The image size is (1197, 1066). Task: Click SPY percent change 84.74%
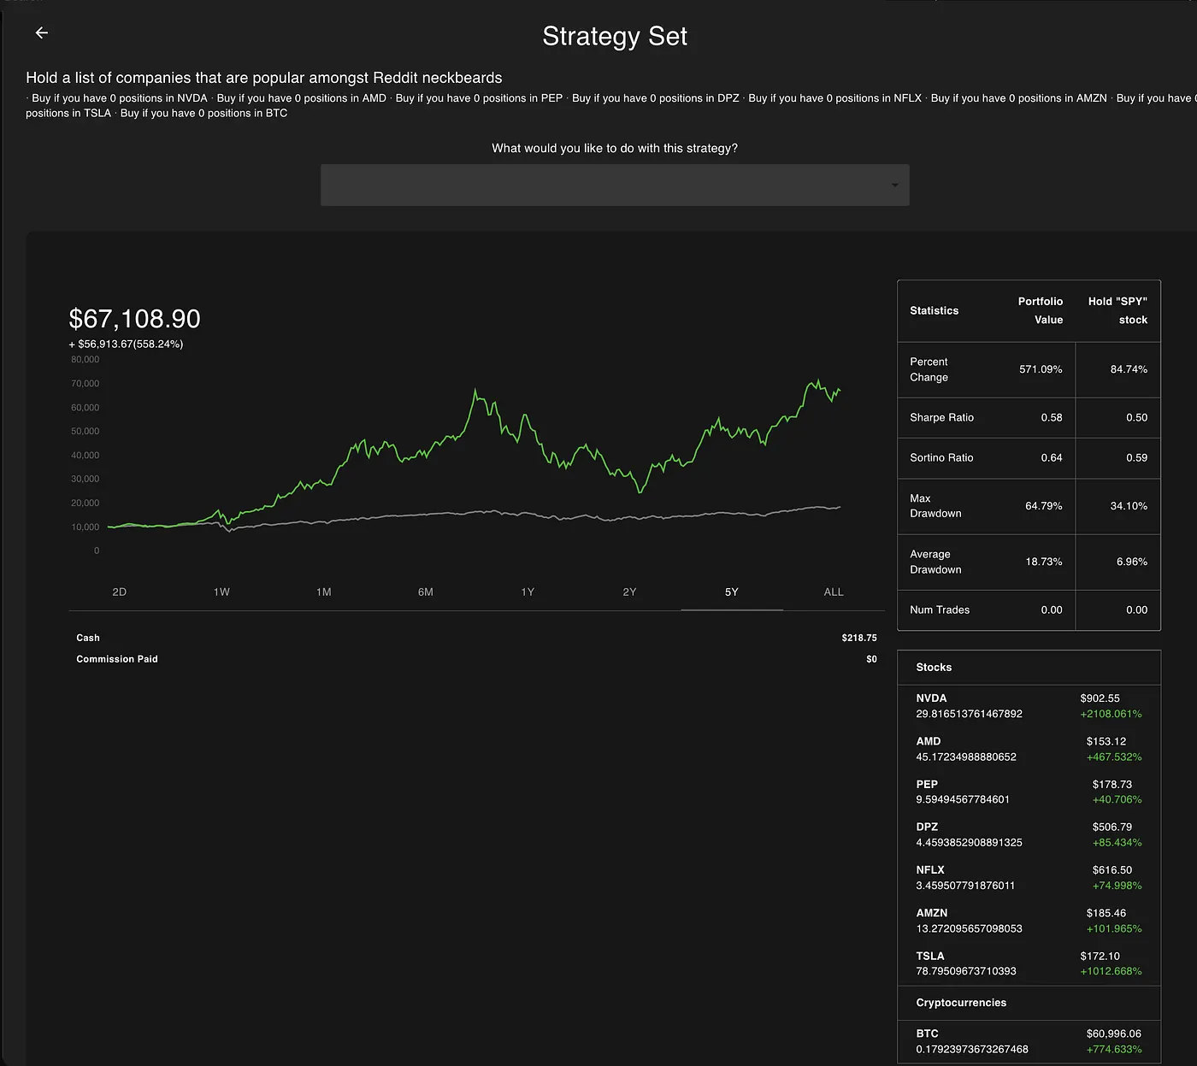[1129, 369]
